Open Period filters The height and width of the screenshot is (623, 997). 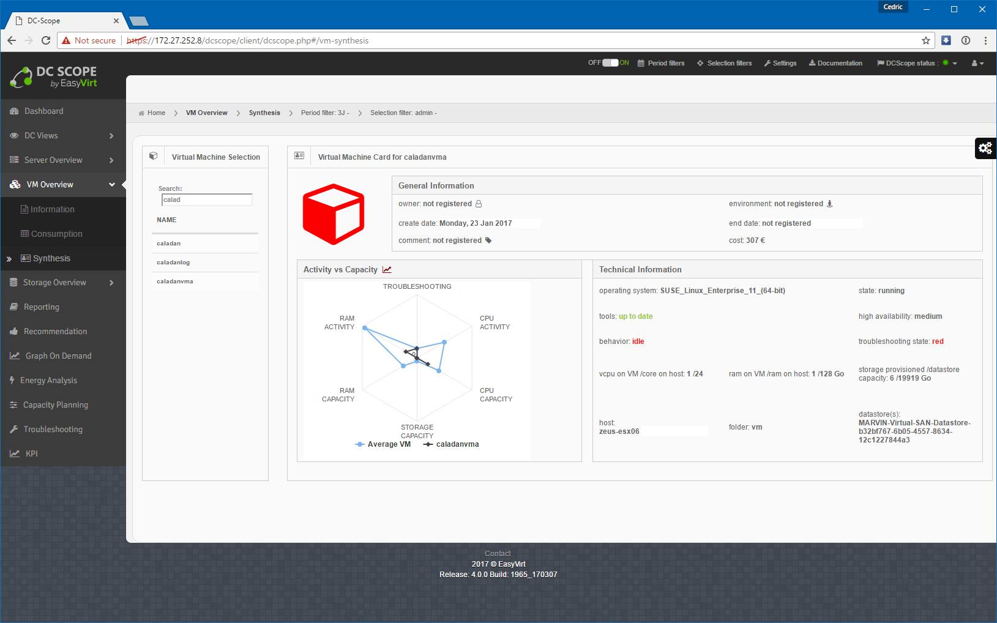click(x=661, y=63)
